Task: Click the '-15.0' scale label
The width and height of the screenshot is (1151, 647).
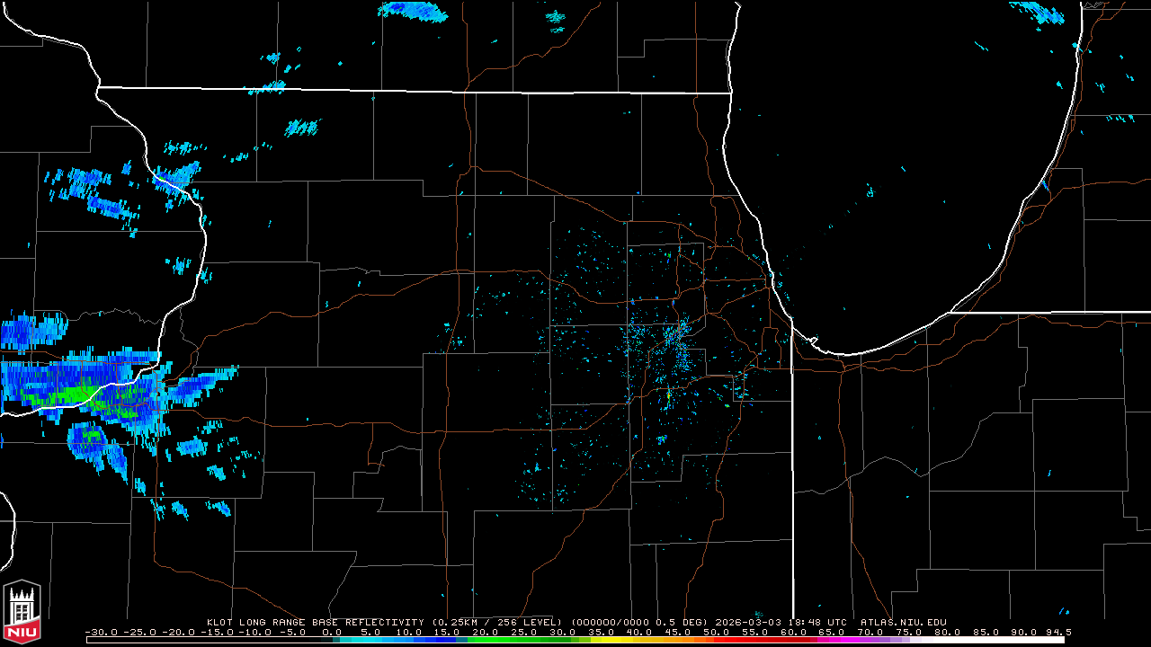Action: [218, 632]
